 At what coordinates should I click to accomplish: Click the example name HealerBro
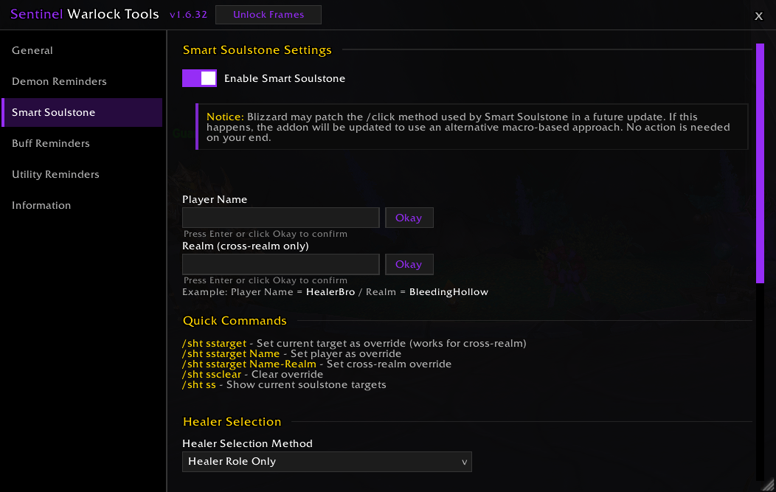pyautogui.click(x=330, y=292)
